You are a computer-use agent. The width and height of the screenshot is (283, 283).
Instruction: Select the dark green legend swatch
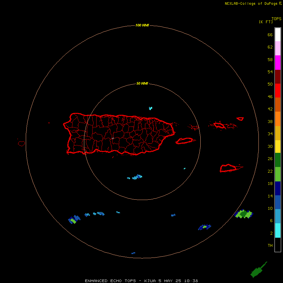tap(278, 160)
